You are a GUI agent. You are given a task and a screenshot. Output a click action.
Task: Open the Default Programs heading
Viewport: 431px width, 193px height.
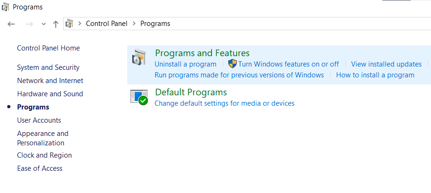[191, 92]
